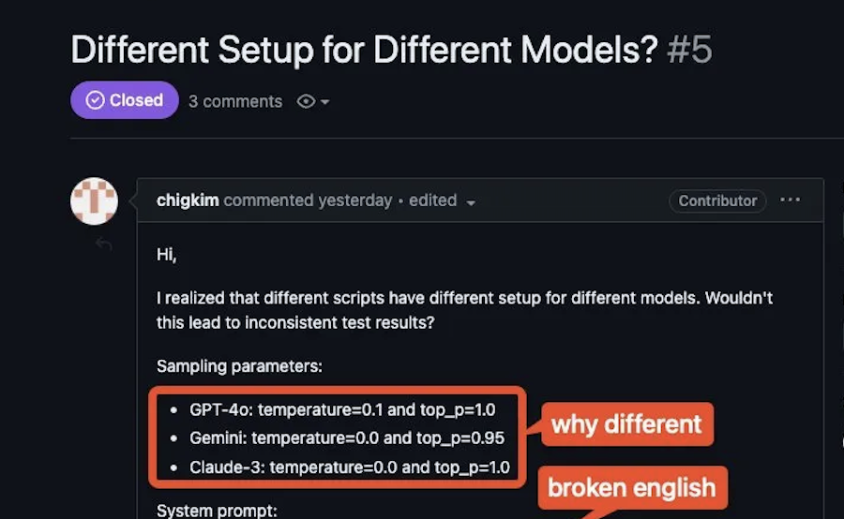Screen dimensions: 844x519
Task: Click the reply arrow icon below the avatar
Action: click(103, 245)
